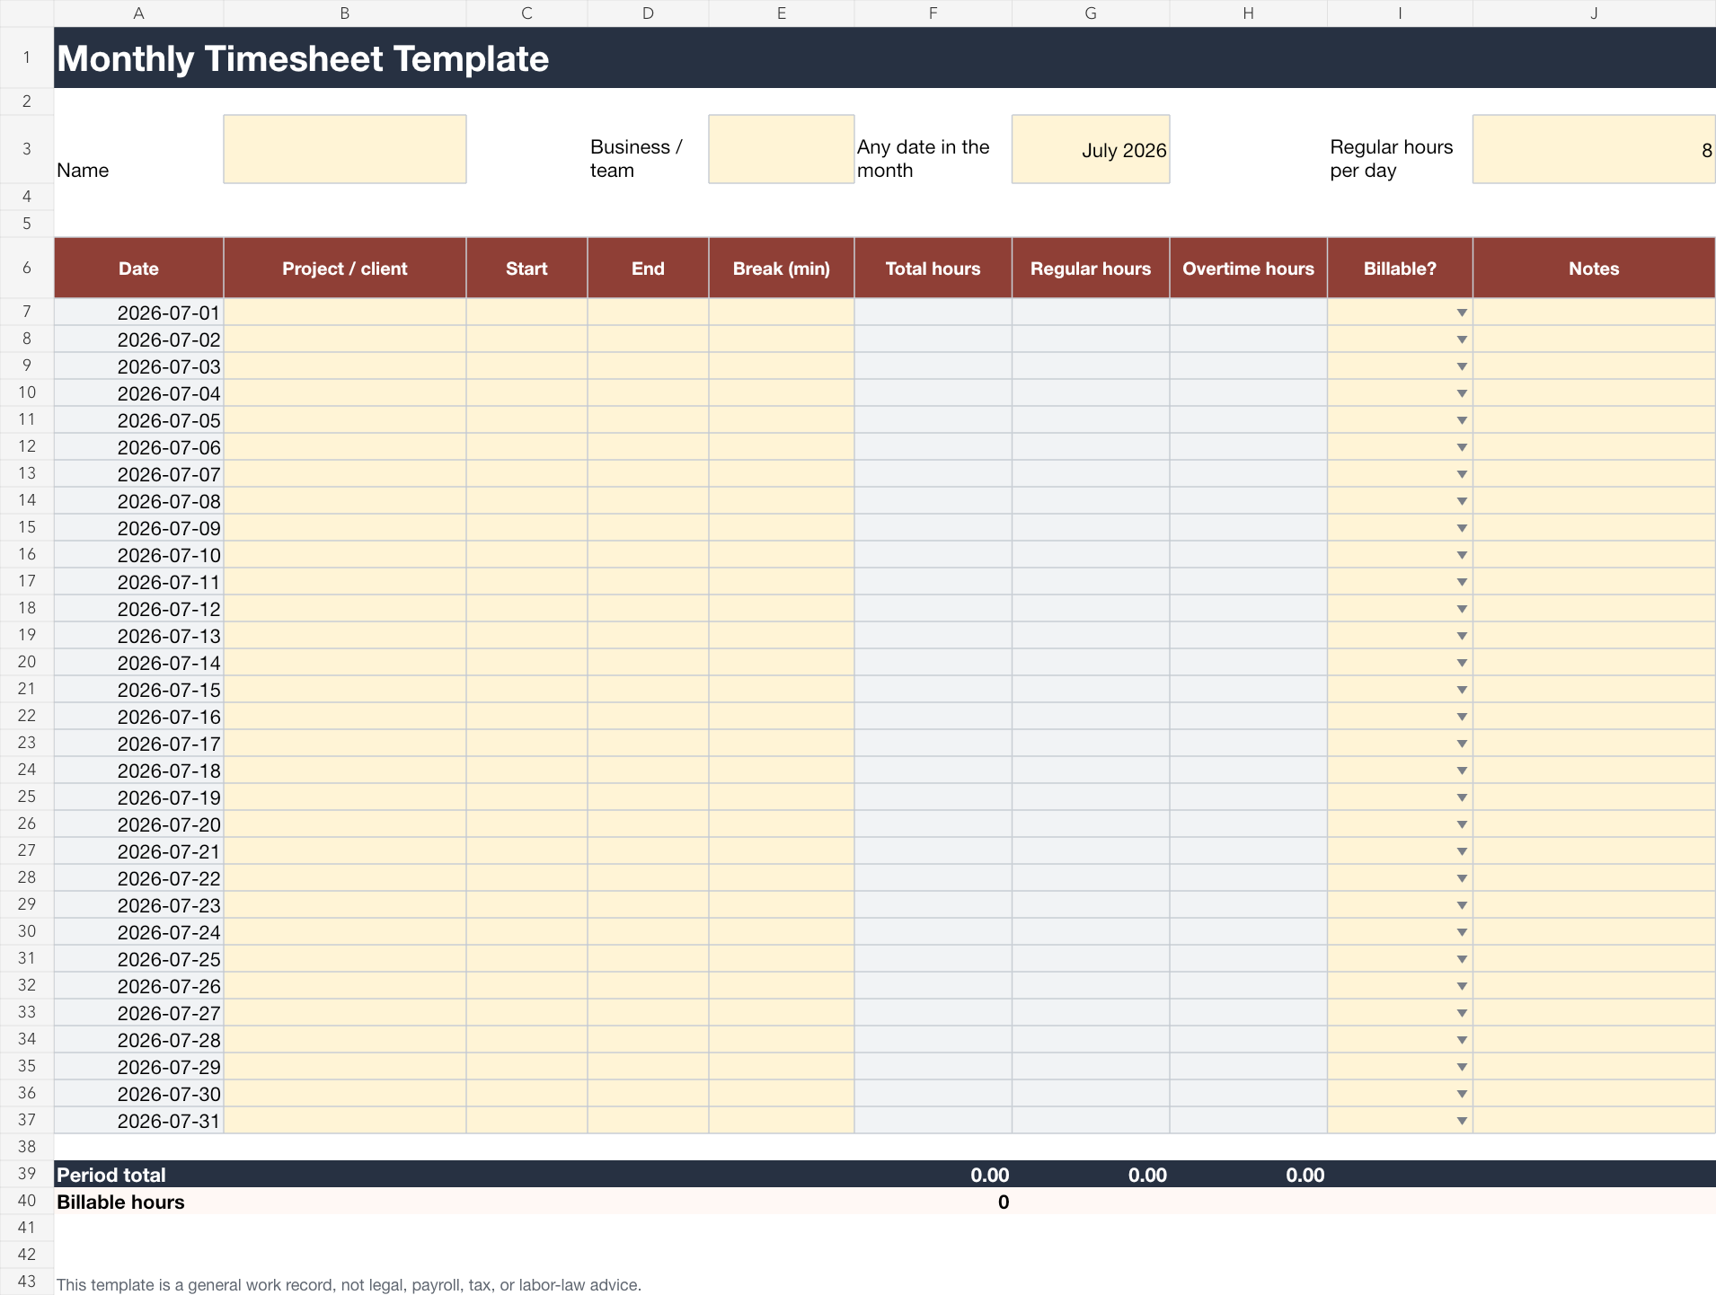Select date cell 2026-07-20
Screen dimensions: 1716x1295
pos(138,824)
